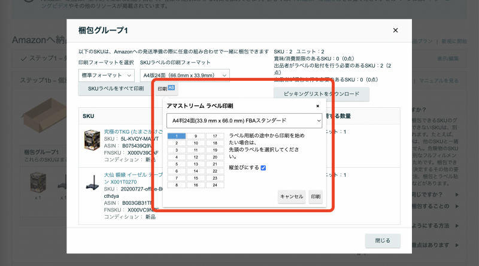Image resolution: width=479 pixels, height=266 pixels.
Task: Click SKUラベルをすべて印刷 button
Action: (116, 89)
